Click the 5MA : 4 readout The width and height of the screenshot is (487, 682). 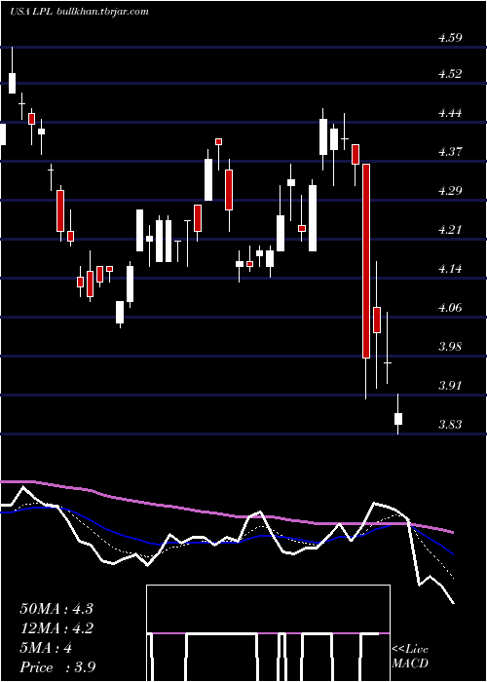click(46, 648)
